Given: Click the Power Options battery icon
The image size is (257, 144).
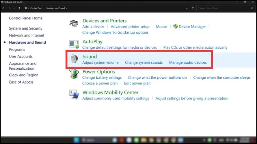Looking at the screenshot, I should [x=74, y=74].
